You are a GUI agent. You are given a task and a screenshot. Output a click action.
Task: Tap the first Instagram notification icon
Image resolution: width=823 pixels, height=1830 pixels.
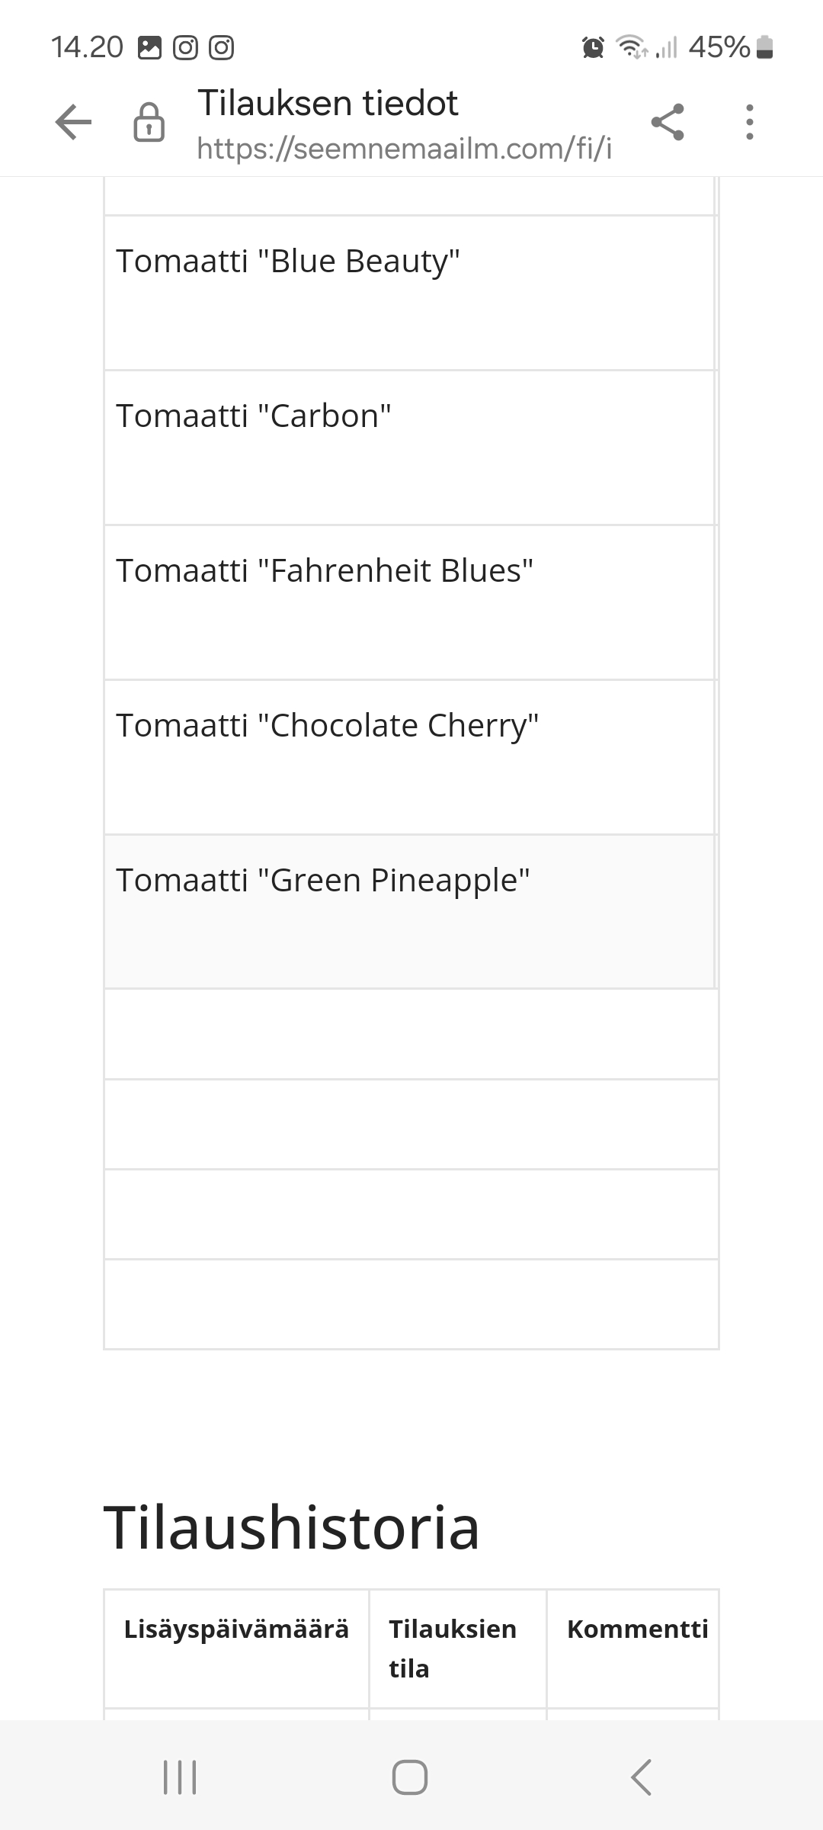pos(185,48)
